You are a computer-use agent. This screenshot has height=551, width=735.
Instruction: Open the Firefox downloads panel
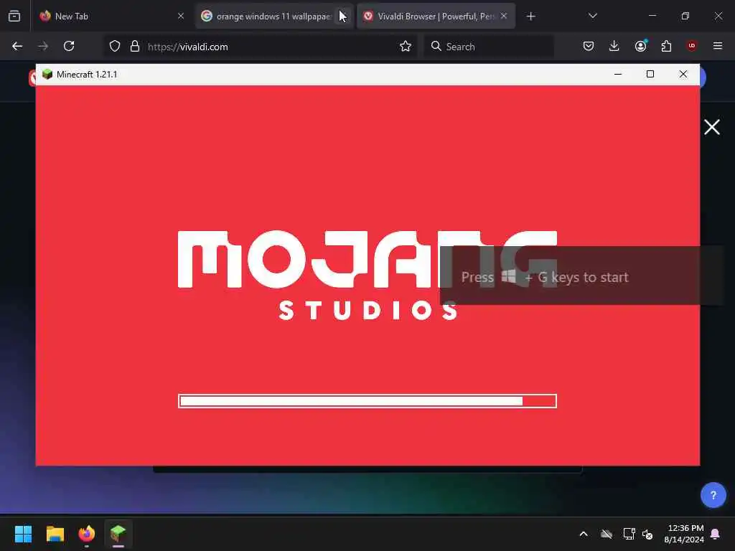[614, 46]
